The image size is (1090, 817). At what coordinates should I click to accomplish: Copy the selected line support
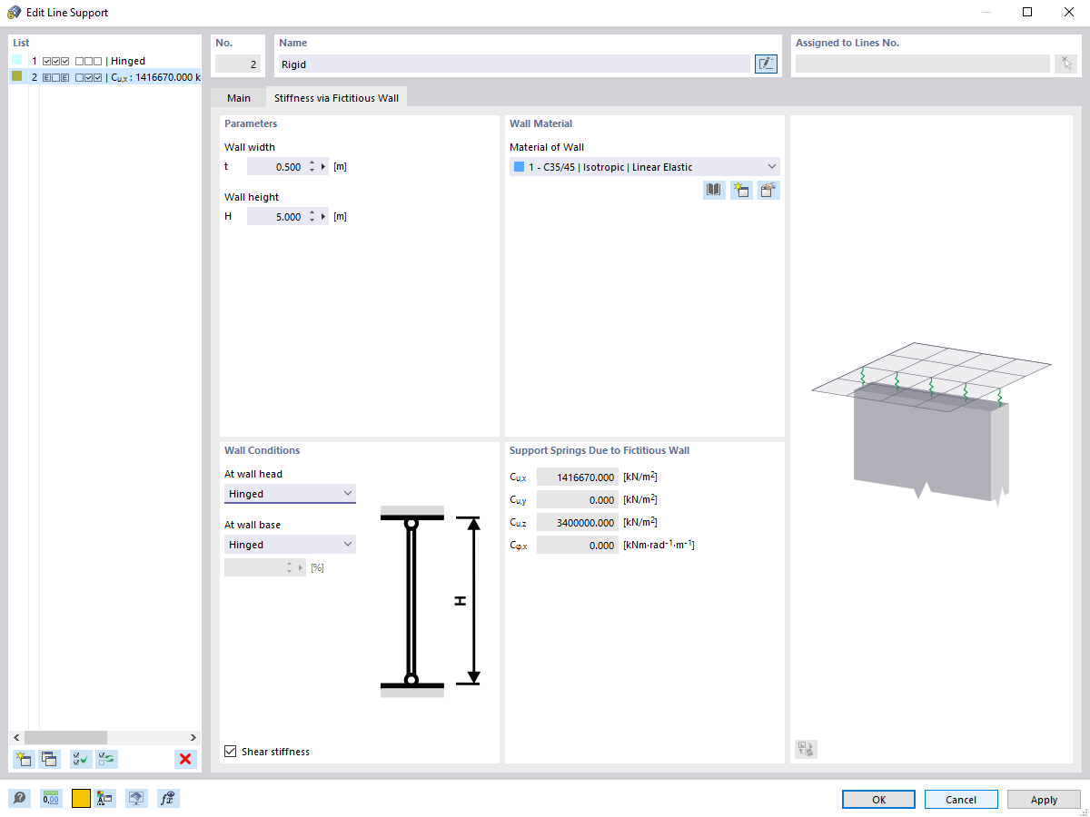pyautogui.click(x=49, y=759)
